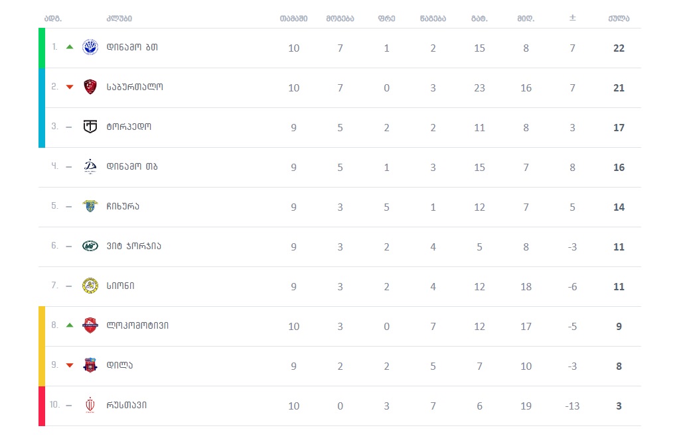Image resolution: width=683 pixels, height=448 pixels.
Task: Click green up arrow beside ლოკომოტივი
Action: [x=70, y=325]
